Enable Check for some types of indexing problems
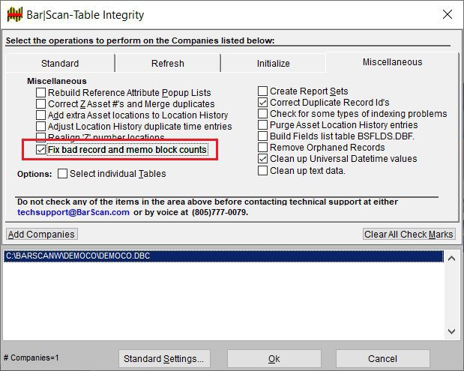The height and width of the screenshot is (371, 464). coord(263,114)
